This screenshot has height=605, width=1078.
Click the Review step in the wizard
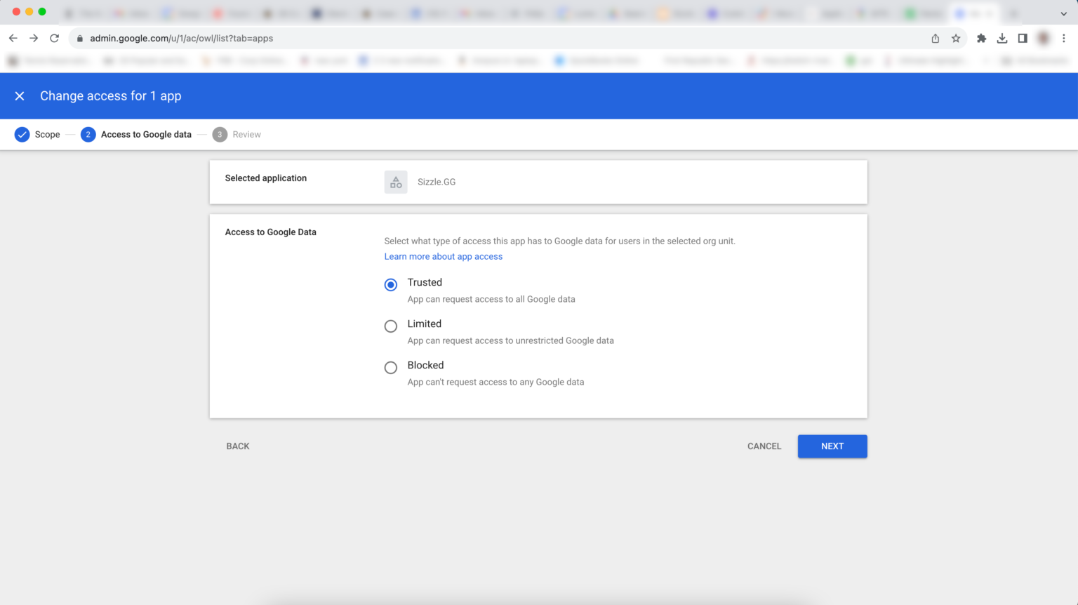click(x=237, y=134)
